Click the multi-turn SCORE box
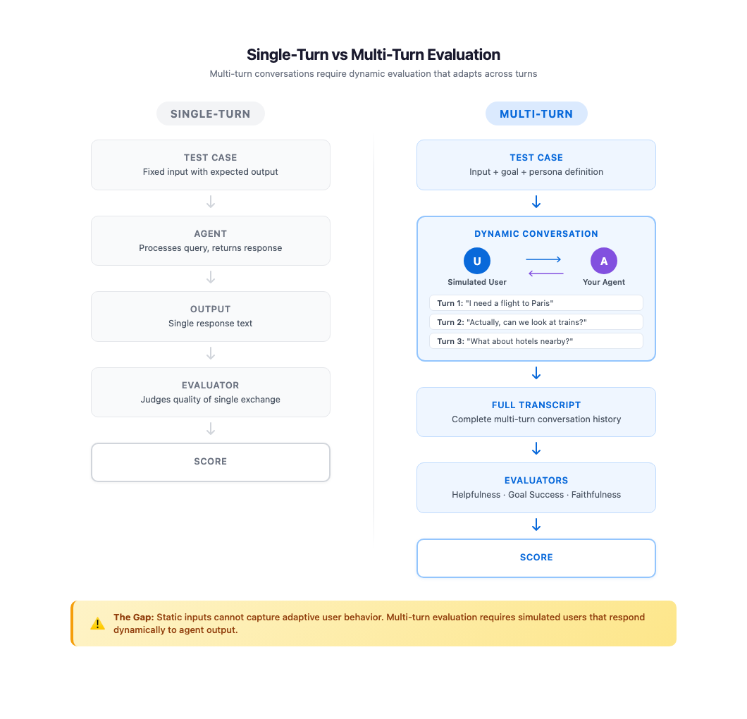This screenshot has width=747, height=719. point(536,558)
